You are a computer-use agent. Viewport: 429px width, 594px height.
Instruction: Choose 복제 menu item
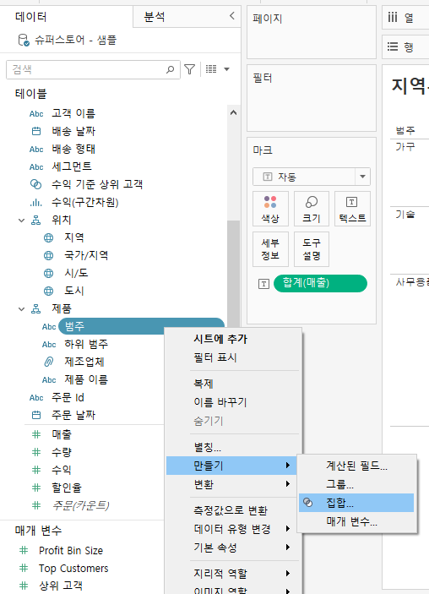[204, 384]
